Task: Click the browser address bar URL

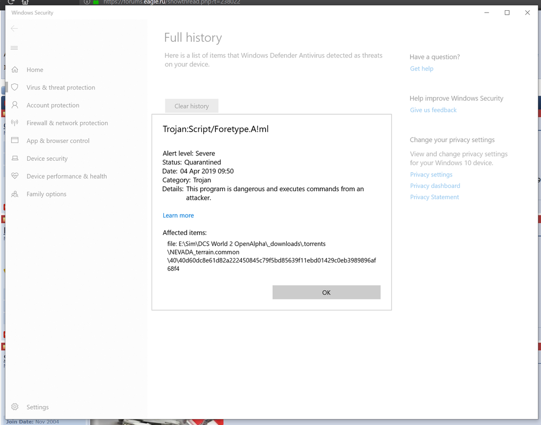Action: 171,2
